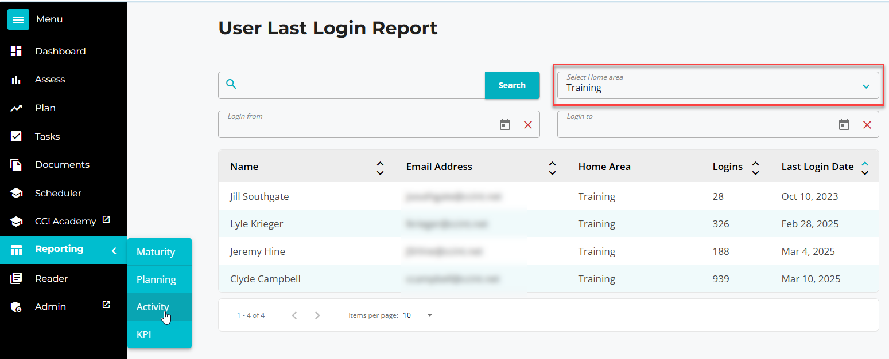Expand the Select Home area dropdown
The width and height of the screenshot is (889, 359).
(866, 86)
